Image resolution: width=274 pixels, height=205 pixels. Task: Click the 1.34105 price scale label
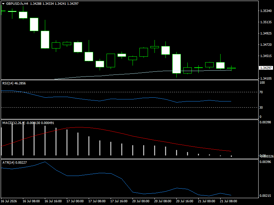[x=266, y=79]
